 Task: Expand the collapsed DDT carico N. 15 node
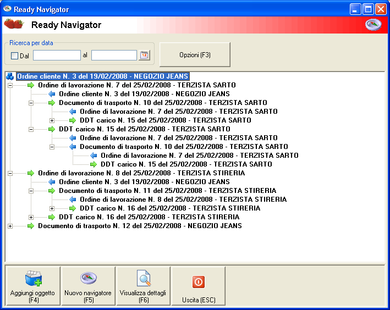(52, 120)
